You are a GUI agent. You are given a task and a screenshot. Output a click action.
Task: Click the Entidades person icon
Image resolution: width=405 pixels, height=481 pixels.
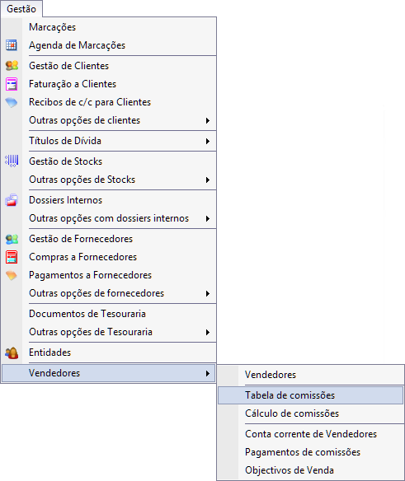pos(12,353)
